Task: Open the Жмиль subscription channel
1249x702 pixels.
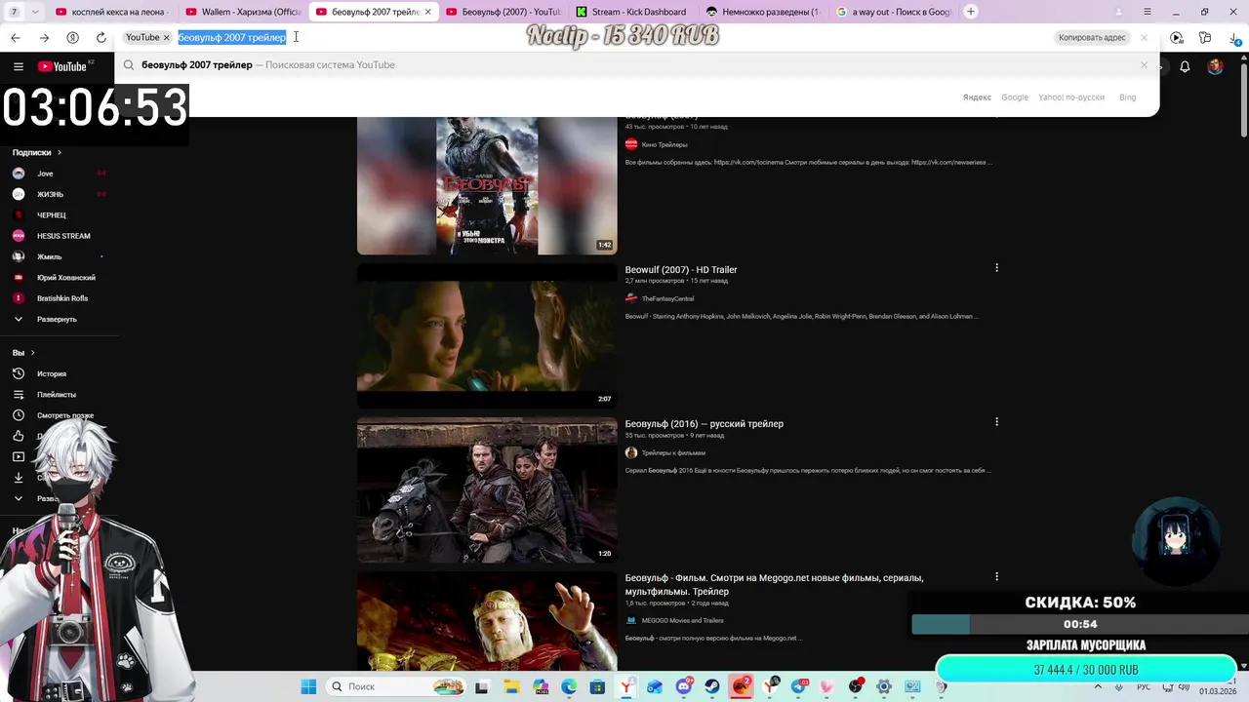Action: coord(49,256)
